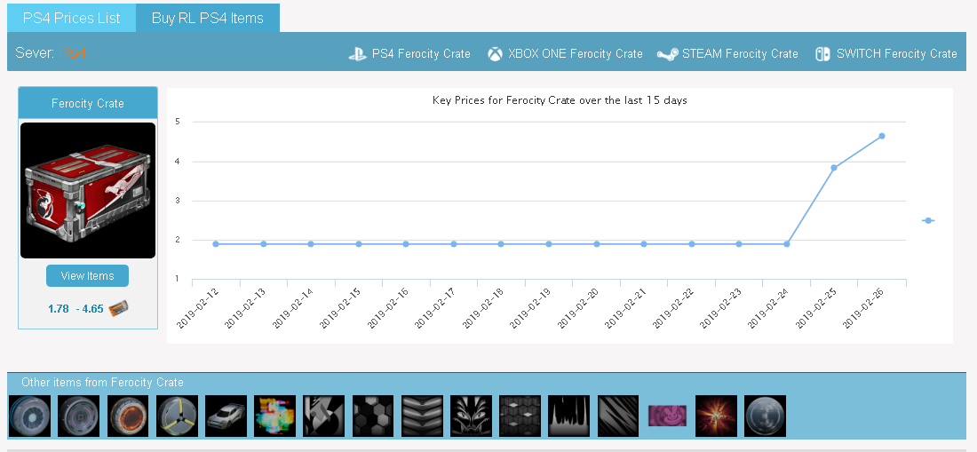Image resolution: width=977 pixels, height=452 pixels.
Task: Open the diagonal slashes decal thumbnail
Action: 618,416
